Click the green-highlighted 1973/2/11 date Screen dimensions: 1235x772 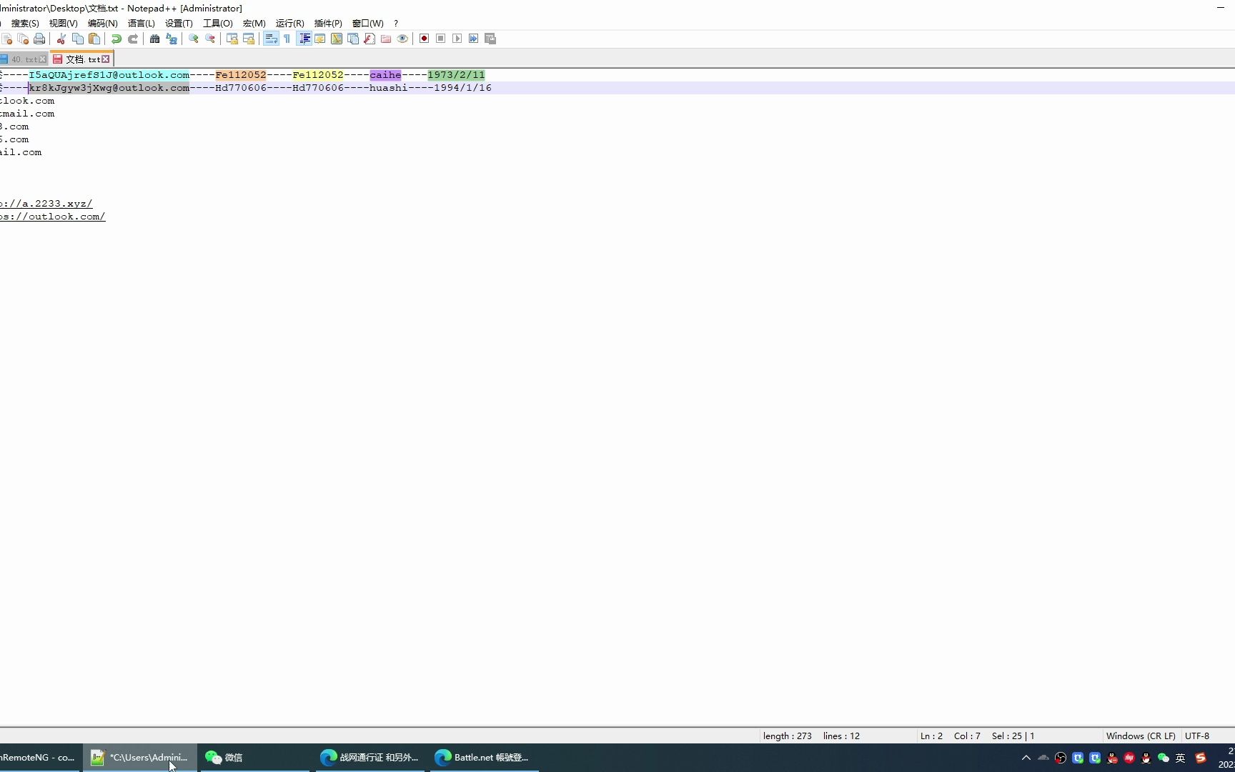tap(456, 75)
